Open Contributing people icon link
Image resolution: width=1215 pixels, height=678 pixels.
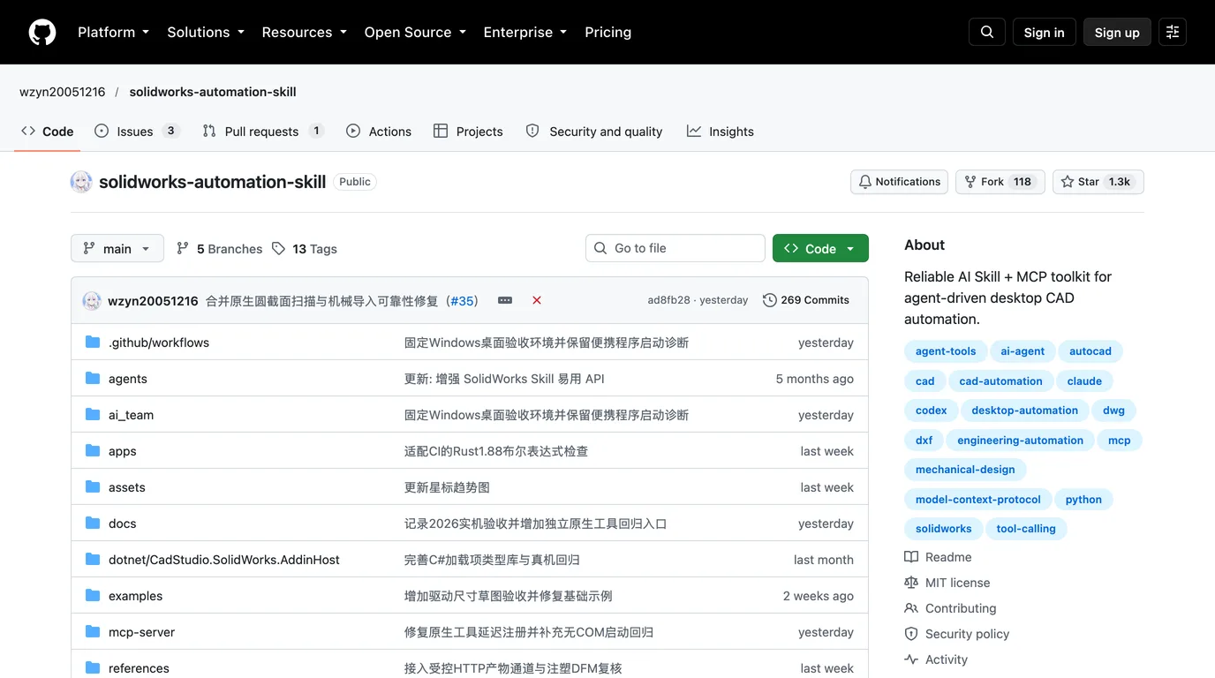[950, 608]
